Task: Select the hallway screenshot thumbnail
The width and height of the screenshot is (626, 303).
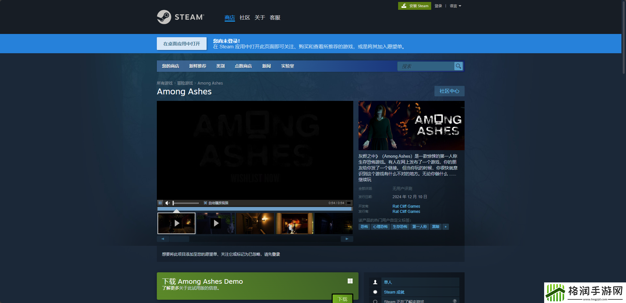Action: (x=255, y=223)
